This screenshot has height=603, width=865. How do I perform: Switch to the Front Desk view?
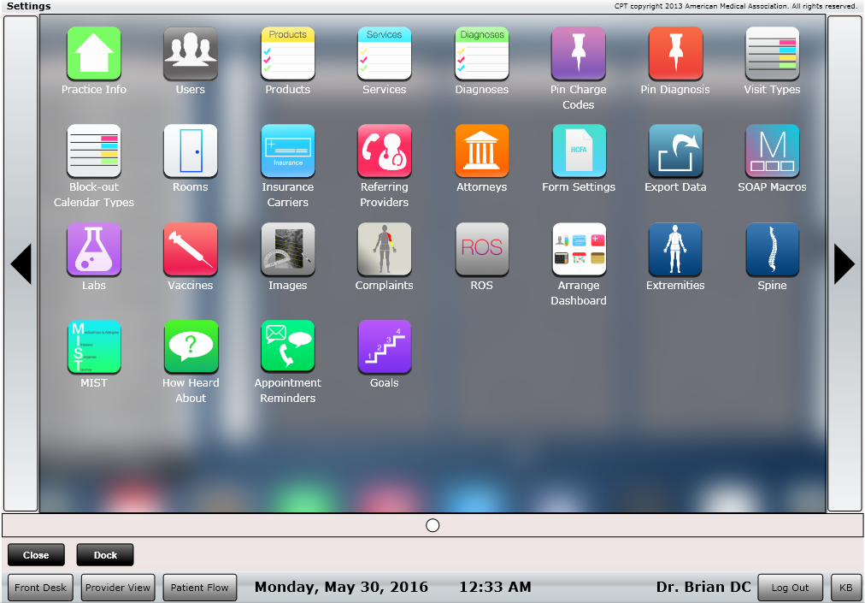pos(40,588)
